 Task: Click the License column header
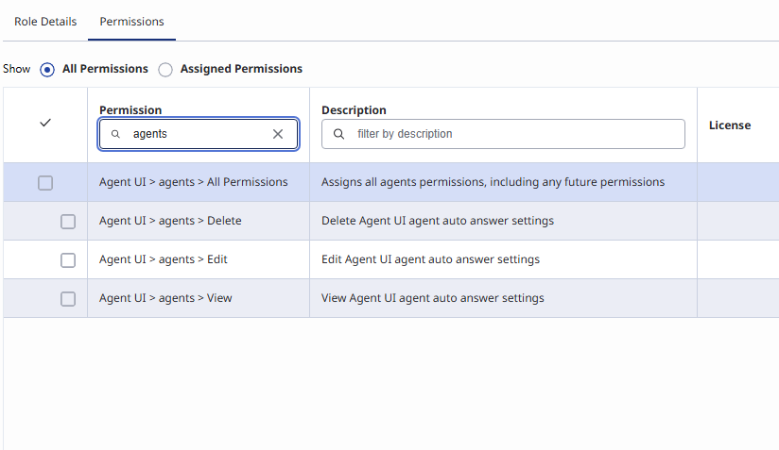[x=730, y=125]
